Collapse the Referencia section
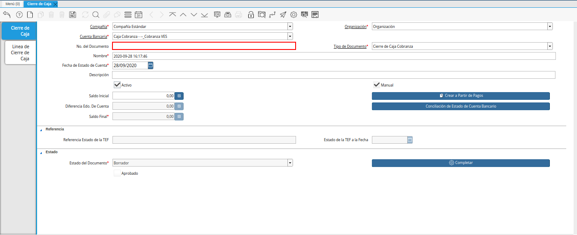 pos(41,130)
